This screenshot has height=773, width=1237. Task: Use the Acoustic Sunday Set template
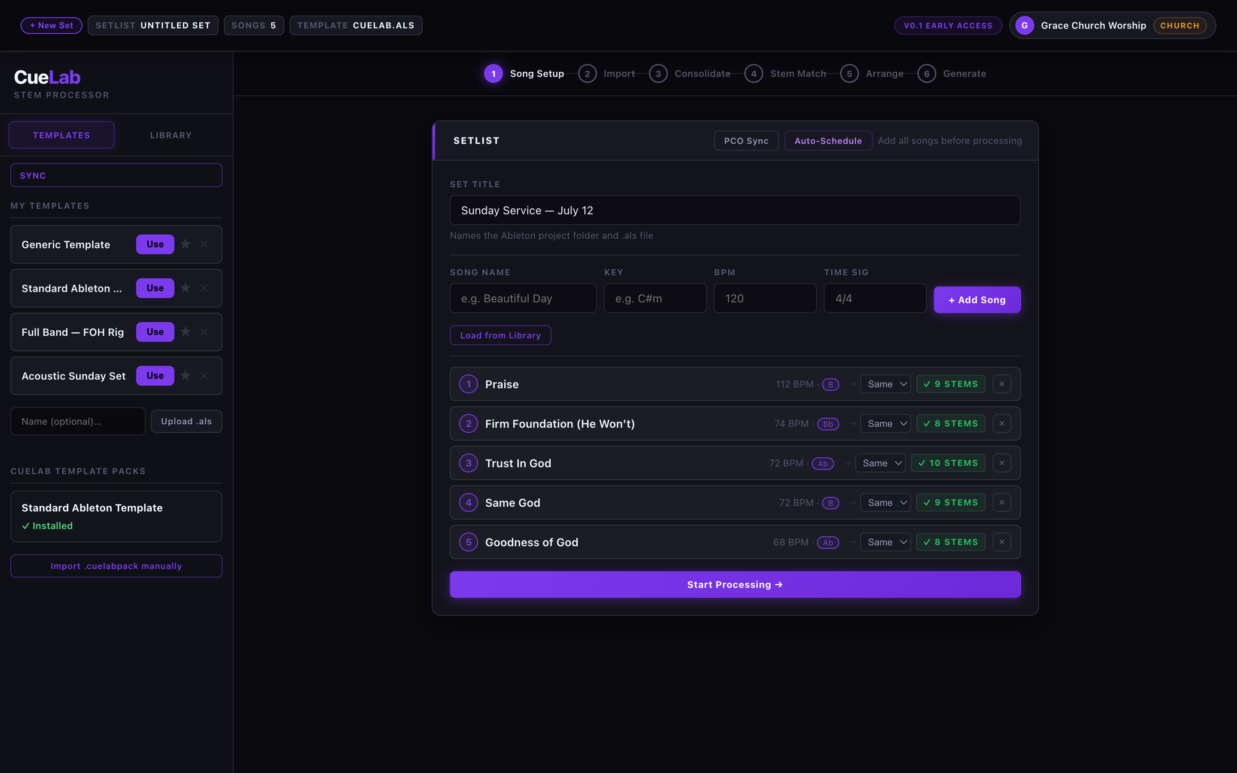[x=155, y=376]
